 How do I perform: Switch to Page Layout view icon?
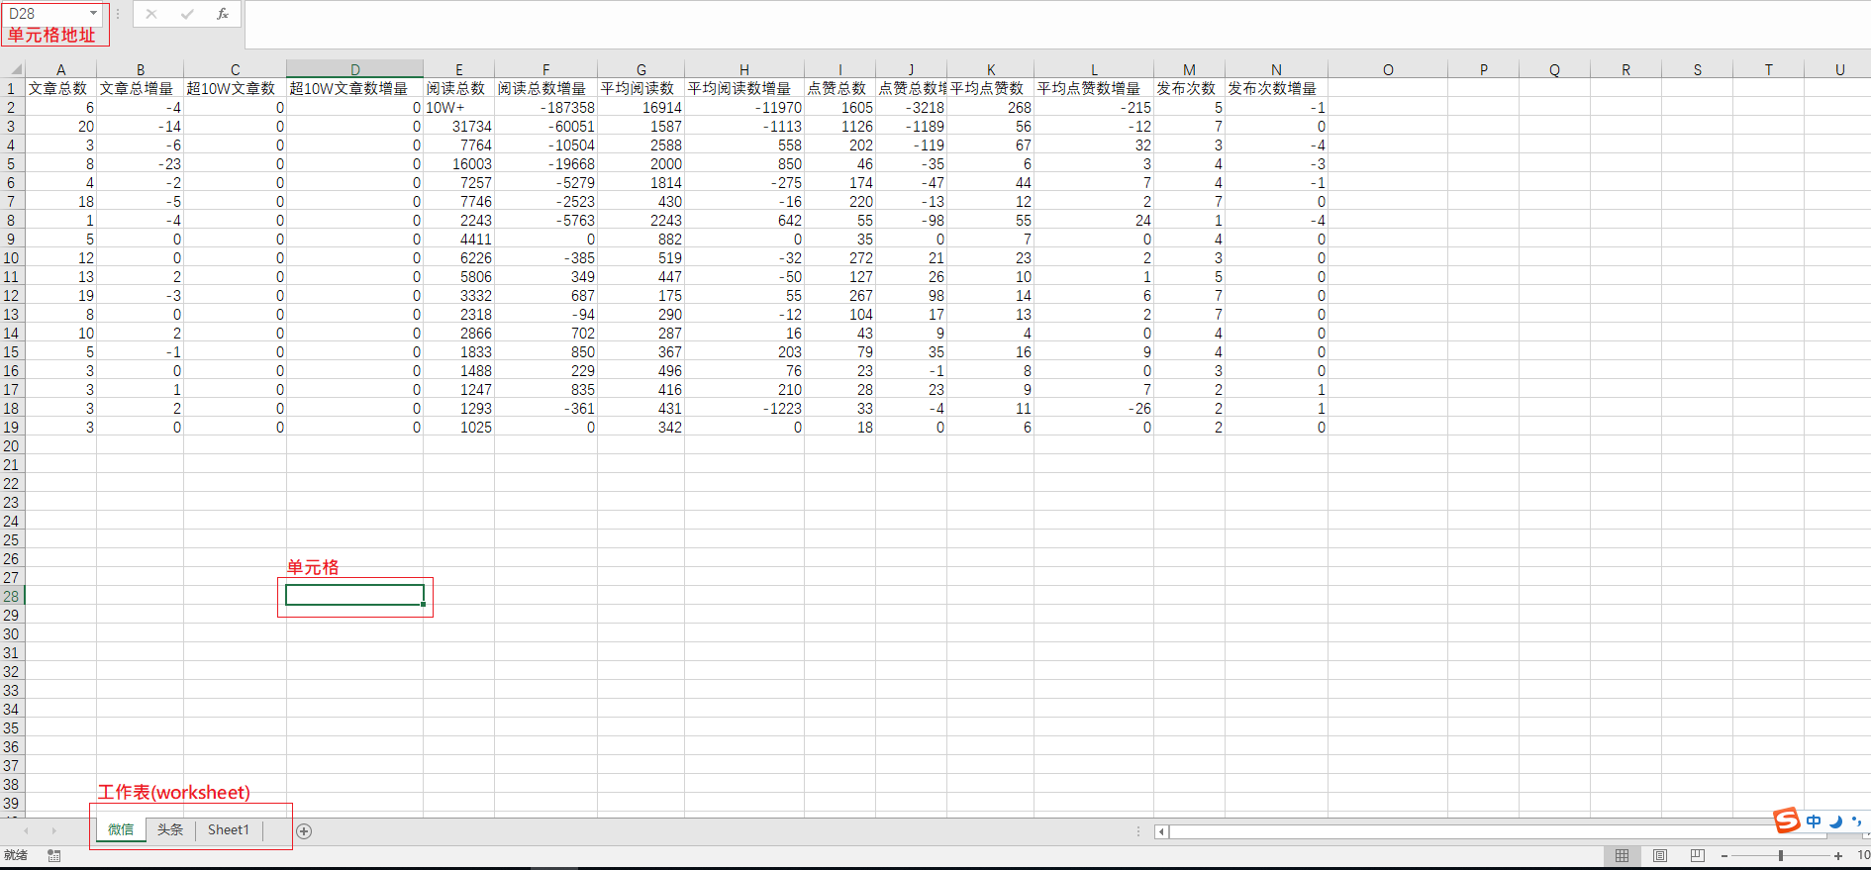(x=1660, y=856)
